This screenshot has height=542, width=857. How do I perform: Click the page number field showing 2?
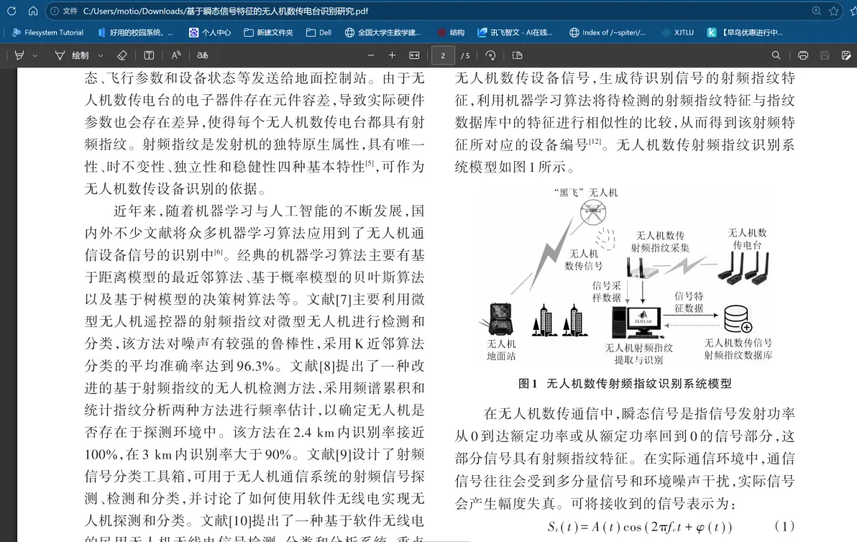(444, 55)
